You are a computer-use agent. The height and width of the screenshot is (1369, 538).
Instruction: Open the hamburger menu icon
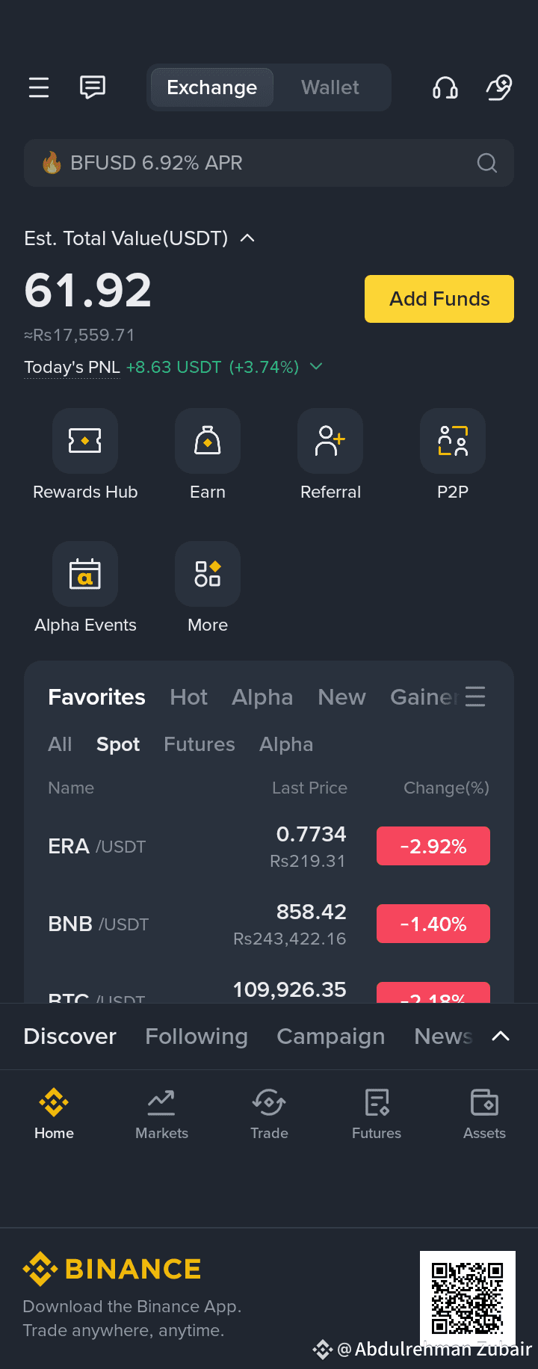pos(39,87)
